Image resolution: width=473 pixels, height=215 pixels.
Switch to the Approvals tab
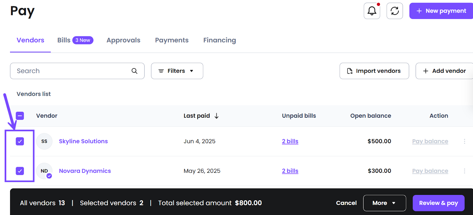123,40
